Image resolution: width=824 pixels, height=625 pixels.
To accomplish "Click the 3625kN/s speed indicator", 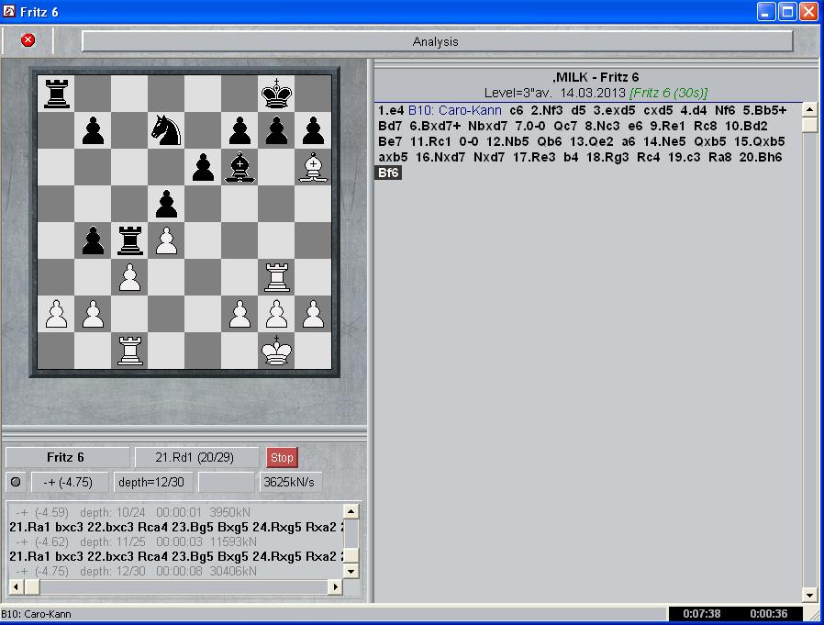I will click(290, 482).
